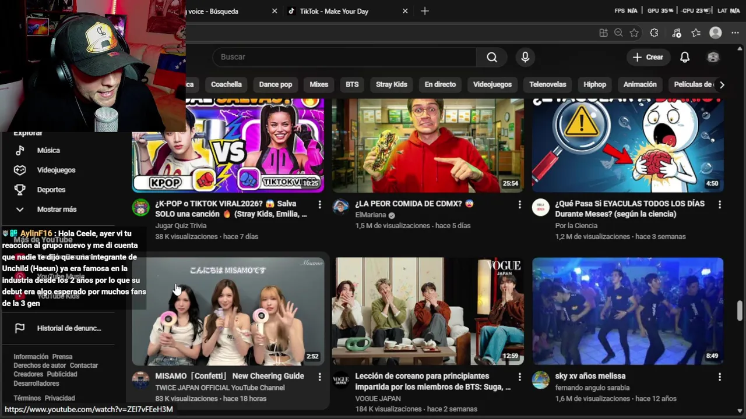Open the sky xv años dance thumbnail
Screen dimensions: 746x419
click(x=628, y=311)
